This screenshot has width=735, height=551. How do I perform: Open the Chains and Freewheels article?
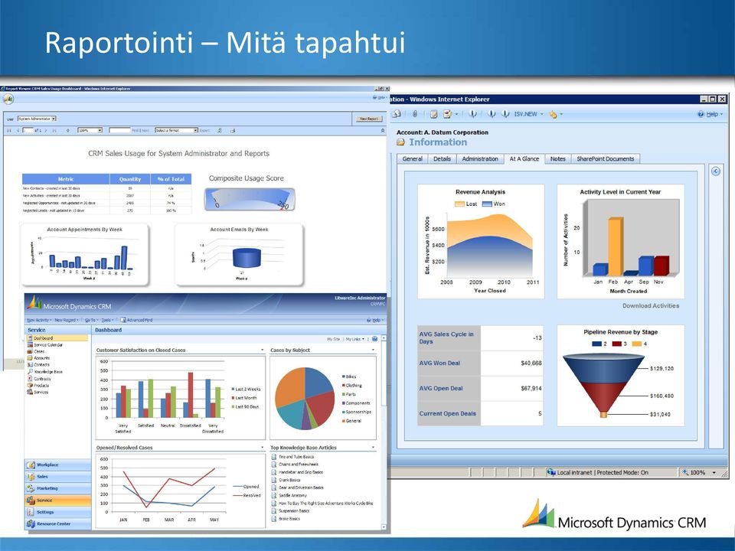click(298, 465)
